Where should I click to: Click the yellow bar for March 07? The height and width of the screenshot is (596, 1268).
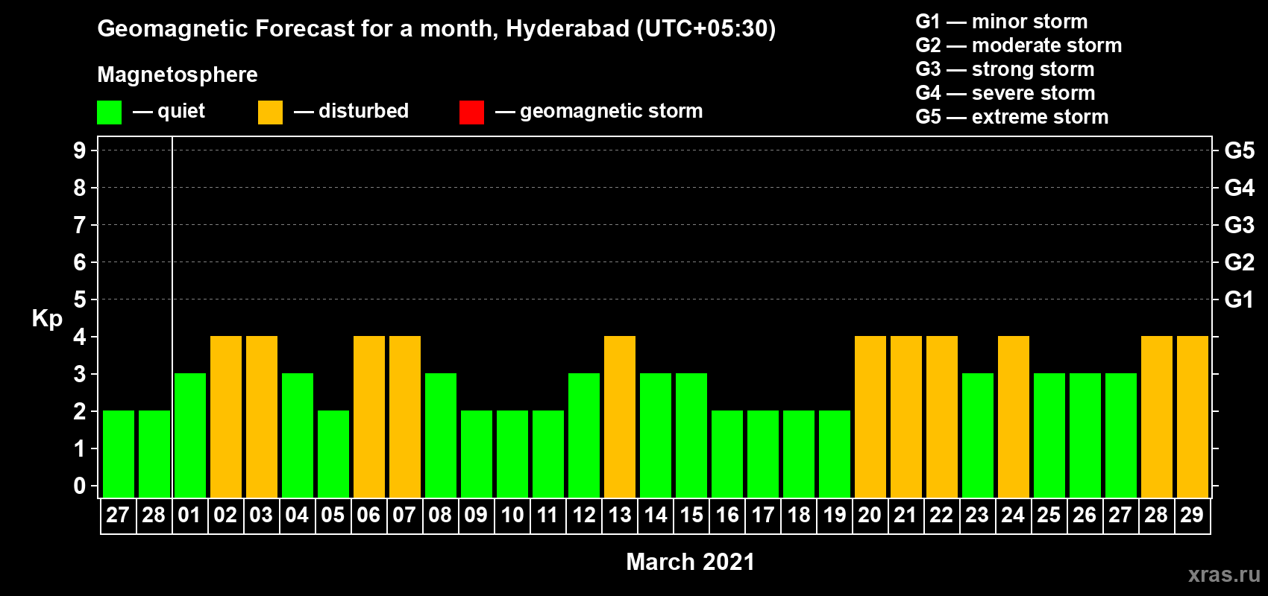pyautogui.click(x=405, y=416)
